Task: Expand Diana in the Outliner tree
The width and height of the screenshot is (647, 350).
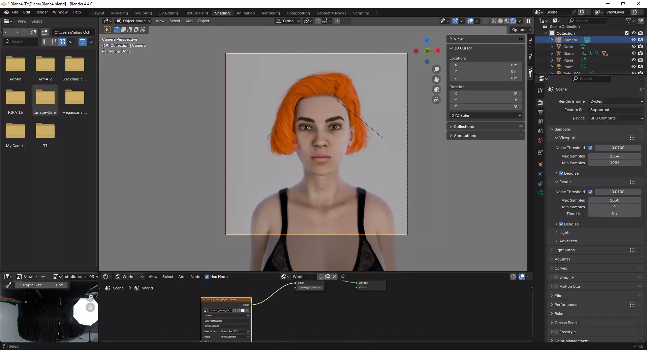Action: pos(552,53)
